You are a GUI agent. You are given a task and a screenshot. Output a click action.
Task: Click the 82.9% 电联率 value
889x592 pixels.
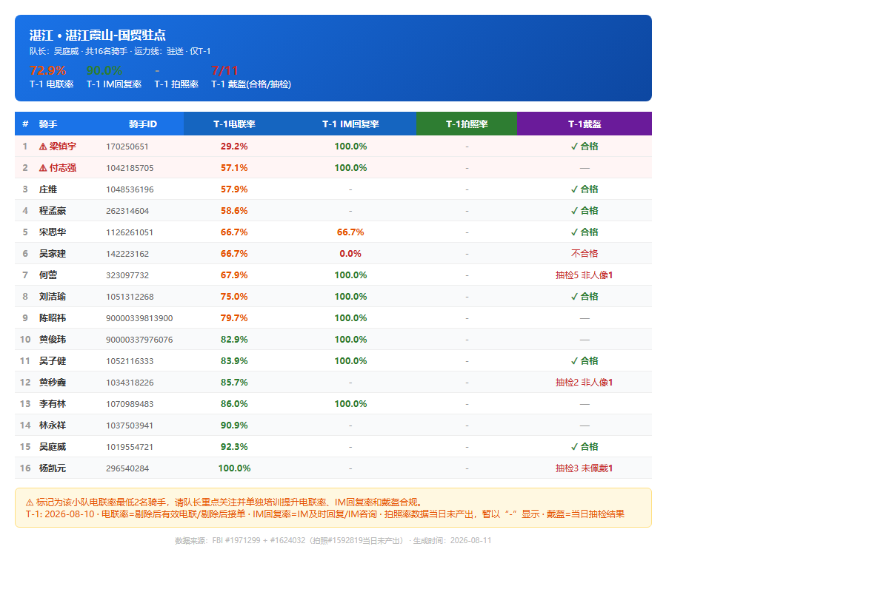point(234,340)
